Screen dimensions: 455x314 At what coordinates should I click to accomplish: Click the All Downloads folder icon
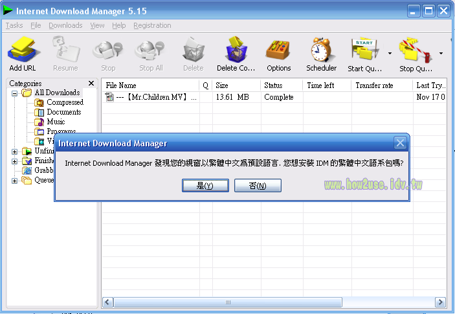(27, 93)
